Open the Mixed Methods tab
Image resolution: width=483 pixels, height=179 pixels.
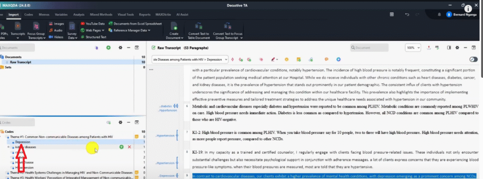tap(101, 15)
